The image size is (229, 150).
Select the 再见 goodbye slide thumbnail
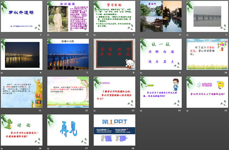point(68,129)
